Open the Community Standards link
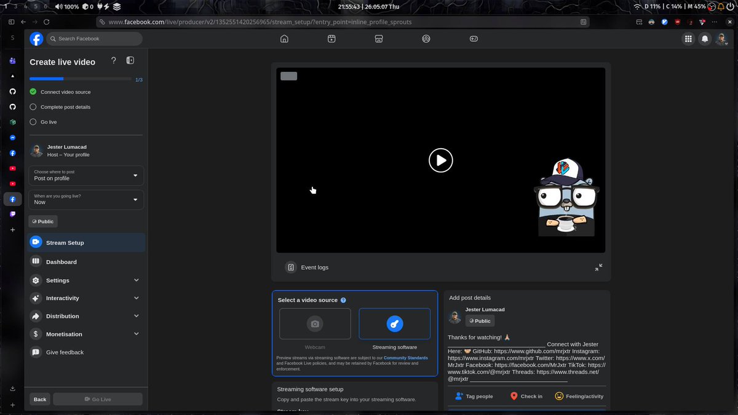Image resolution: width=738 pixels, height=415 pixels. [406, 358]
